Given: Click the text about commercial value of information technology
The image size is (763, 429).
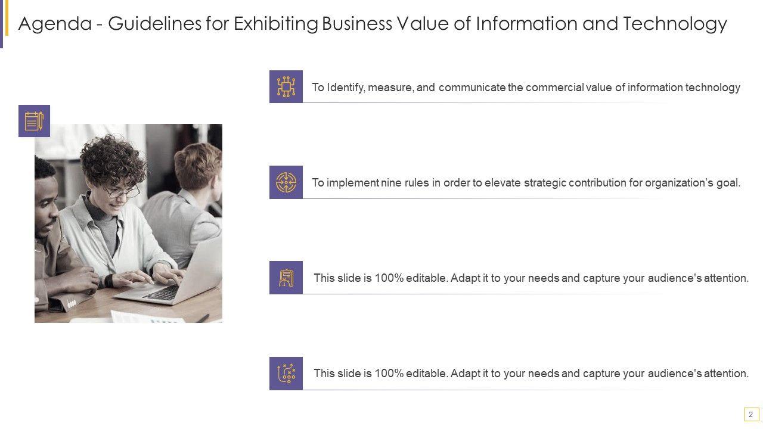Looking at the screenshot, I should [x=526, y=88].
